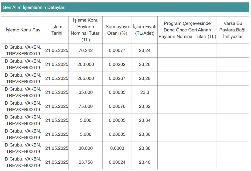Click the İşlem Tarihi column header

click(x=57, y=30)
